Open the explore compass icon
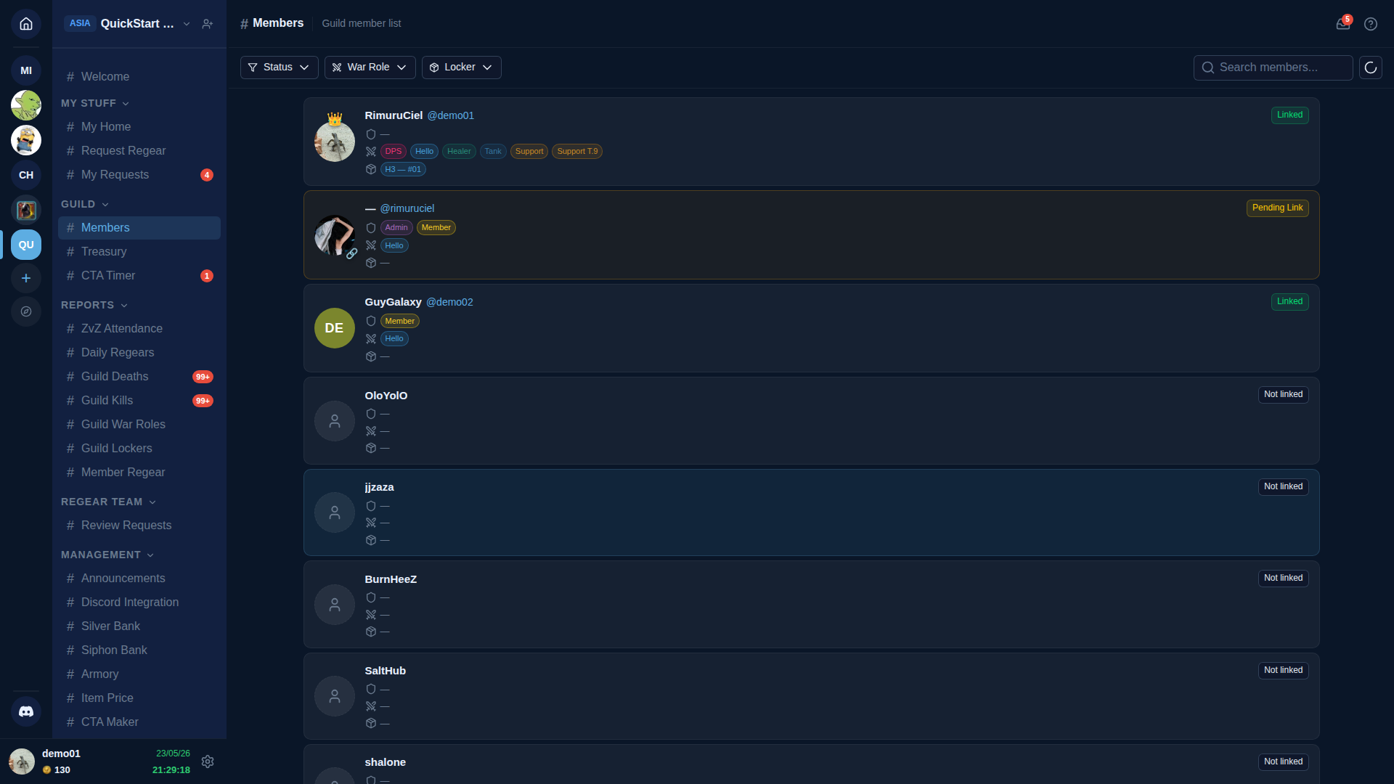Screen dimensions: 1394x784 point(26,311)
